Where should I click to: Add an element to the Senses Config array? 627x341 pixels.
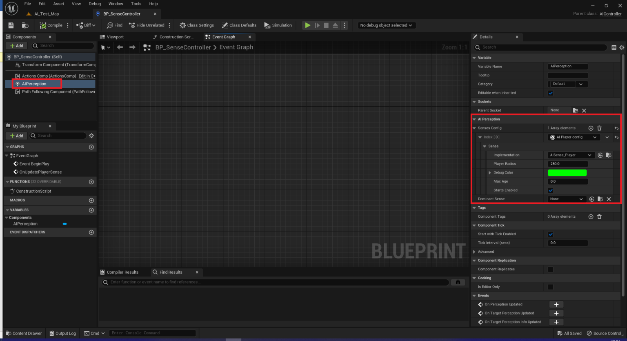[591, 128]
